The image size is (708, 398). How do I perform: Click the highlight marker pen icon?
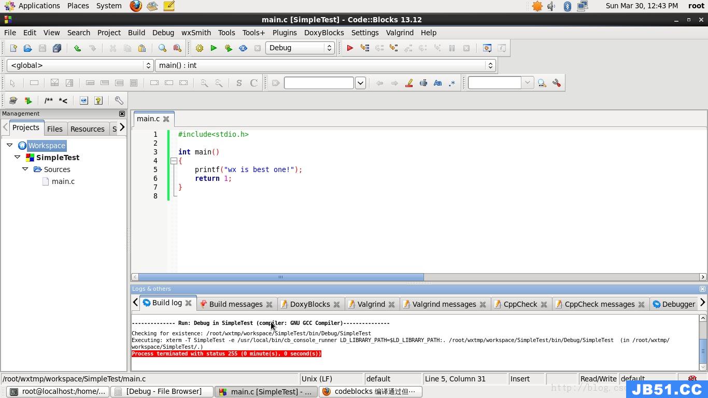[x=409, y=83]
